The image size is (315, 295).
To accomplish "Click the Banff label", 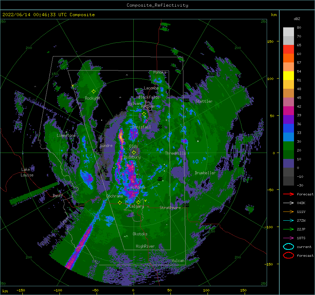I will point(58,195).
